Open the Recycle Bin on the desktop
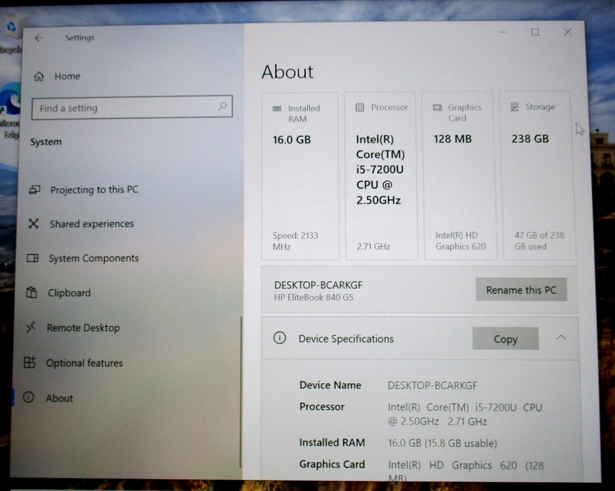The height and width of the screenshot is (491, 615). [10, 33]
